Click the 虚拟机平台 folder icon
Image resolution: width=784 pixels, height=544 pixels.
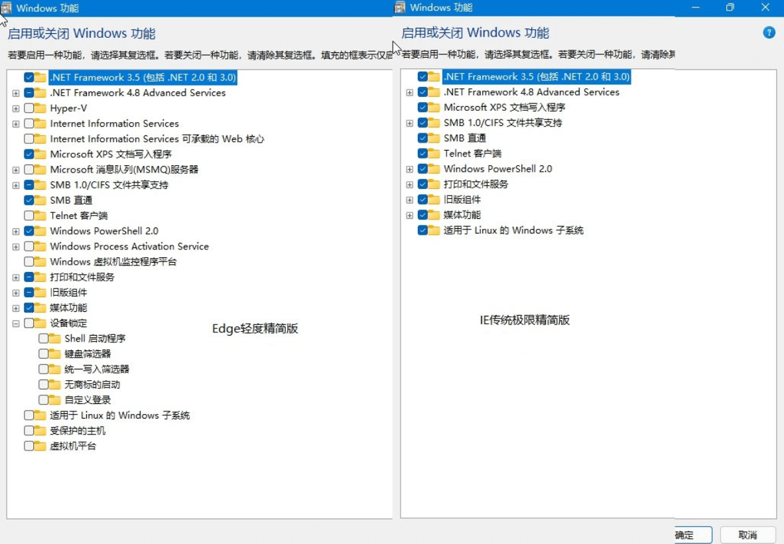41,446
